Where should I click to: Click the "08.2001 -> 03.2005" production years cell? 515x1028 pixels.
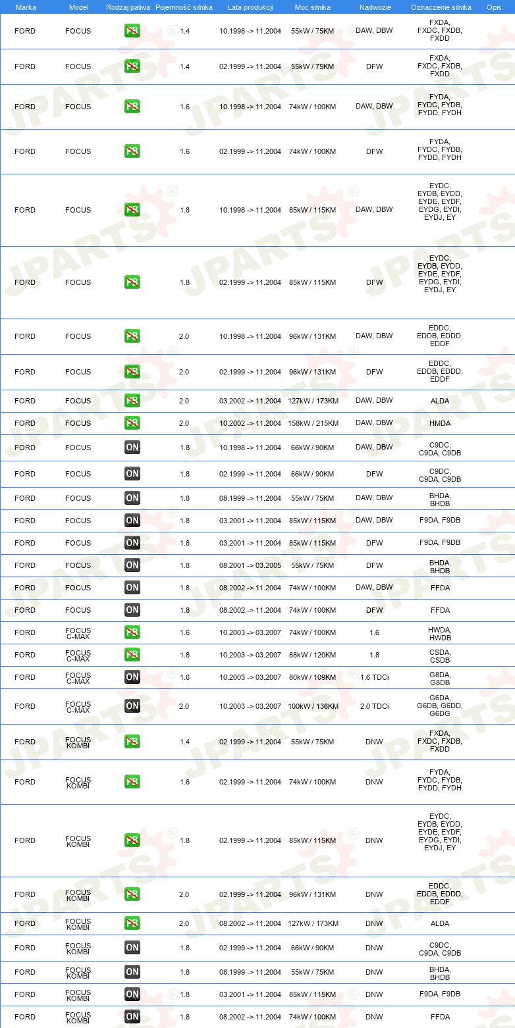coord(250,565)
